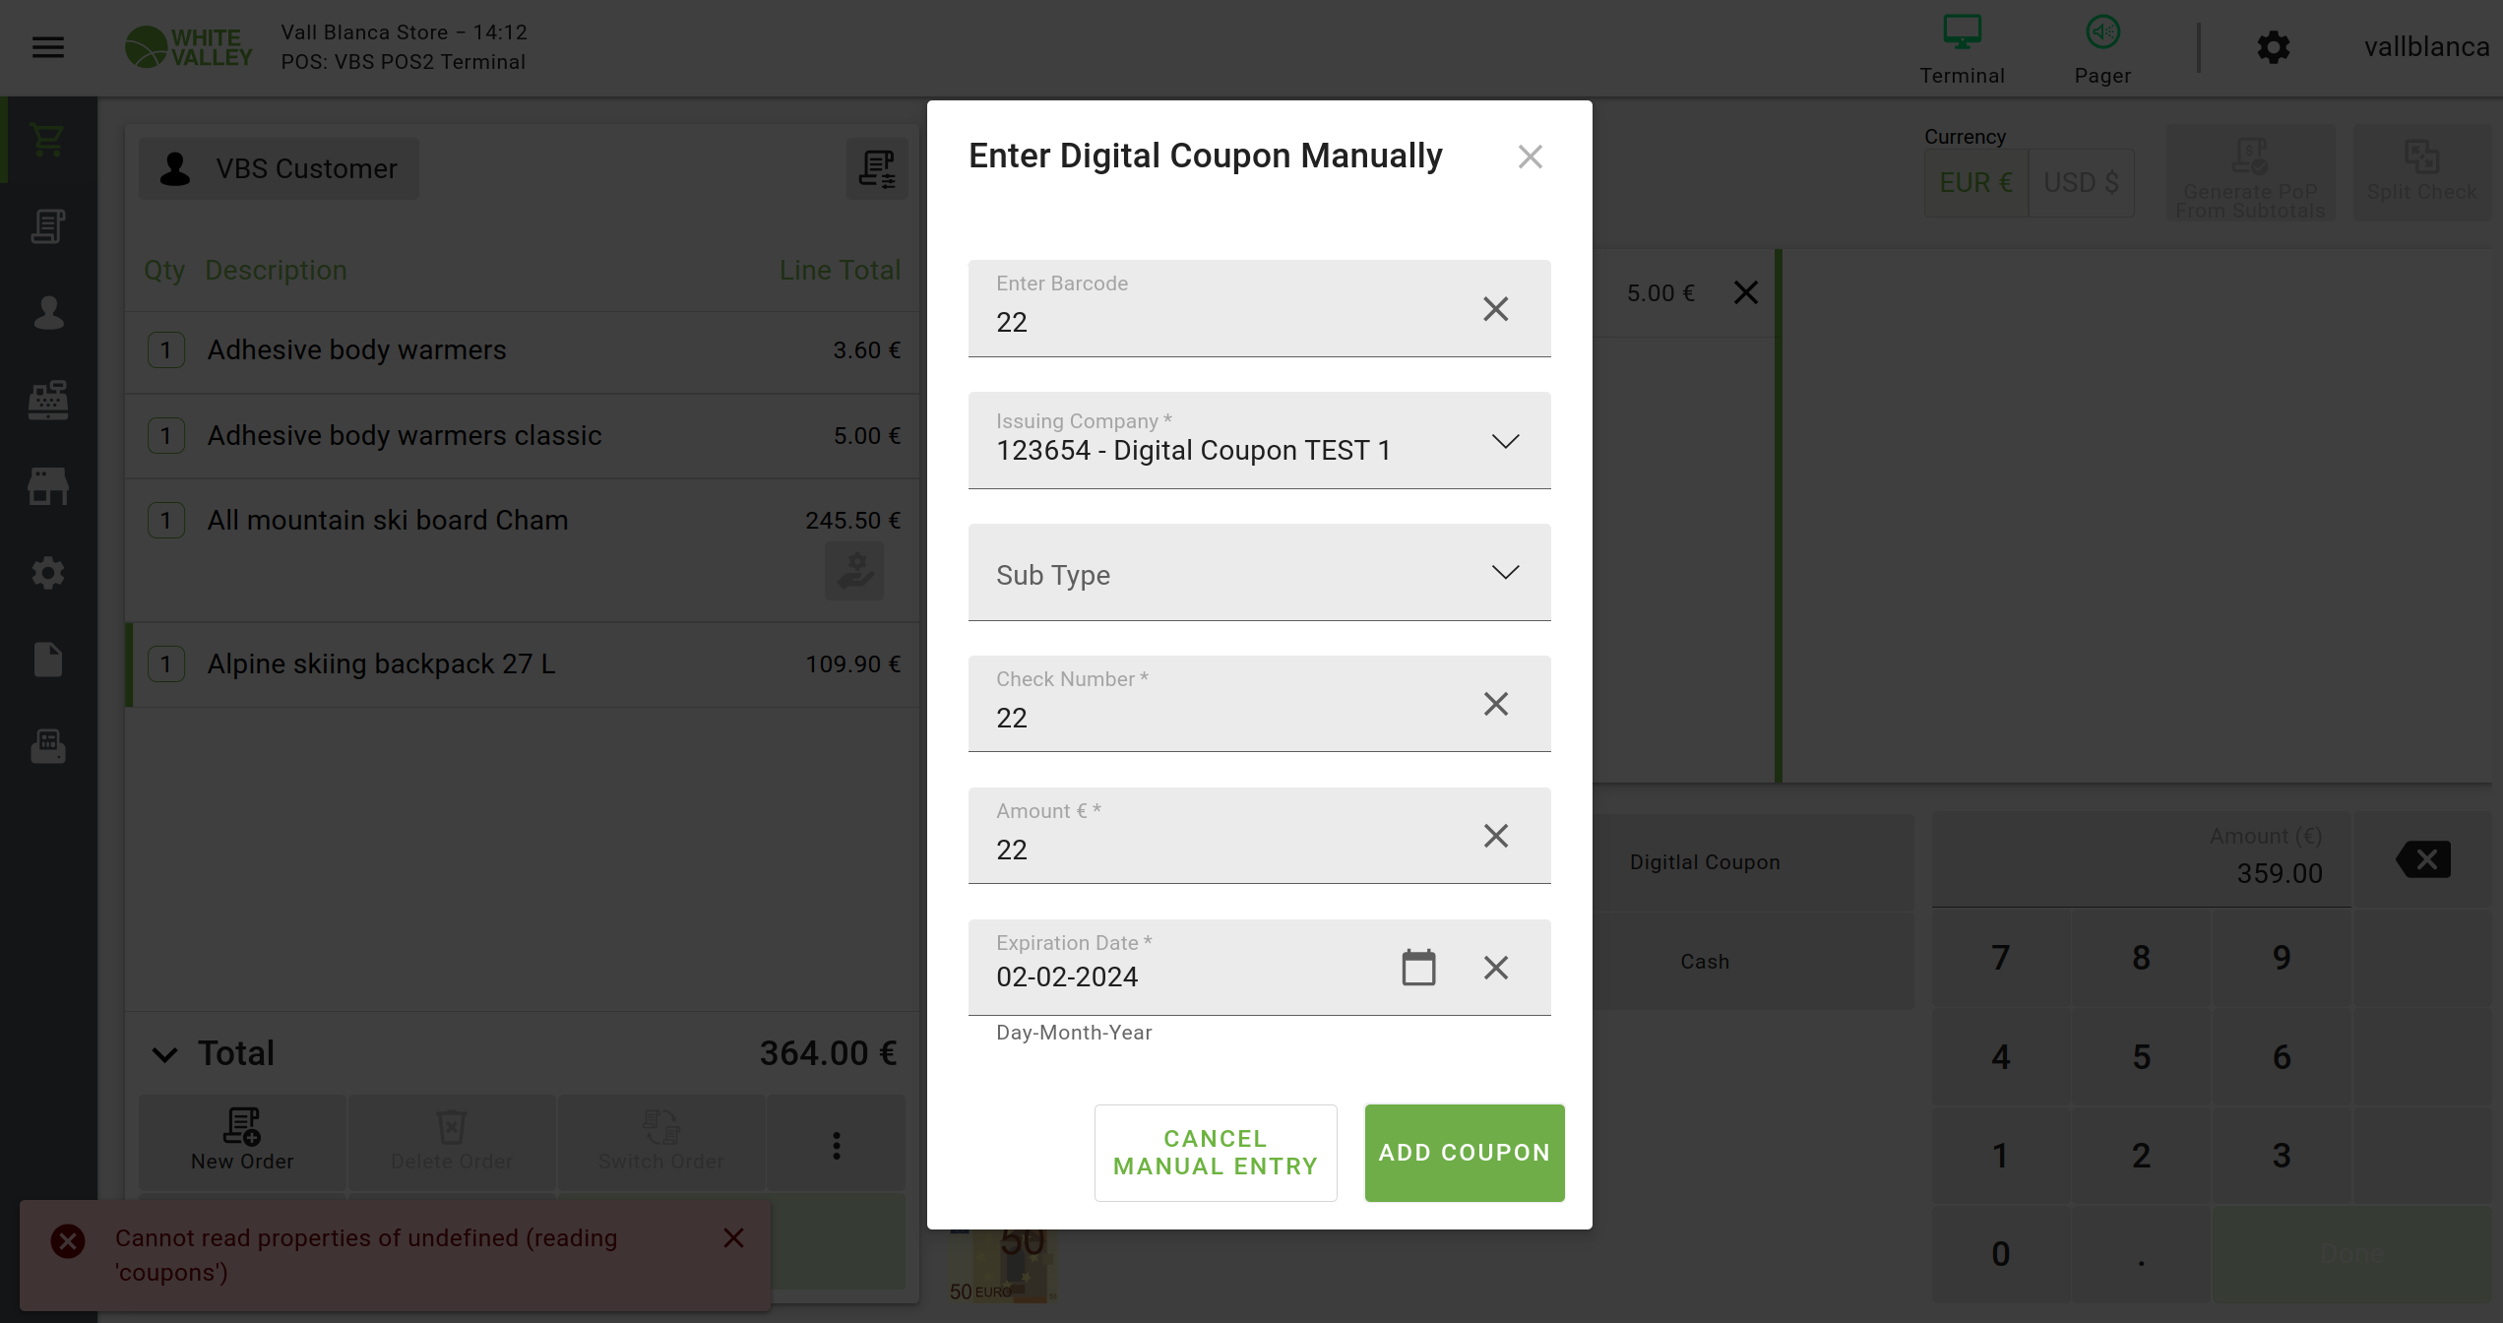Select EUR € currency option
This screenshot has height=1323, width=2503.
click(x=1975, y=183)
